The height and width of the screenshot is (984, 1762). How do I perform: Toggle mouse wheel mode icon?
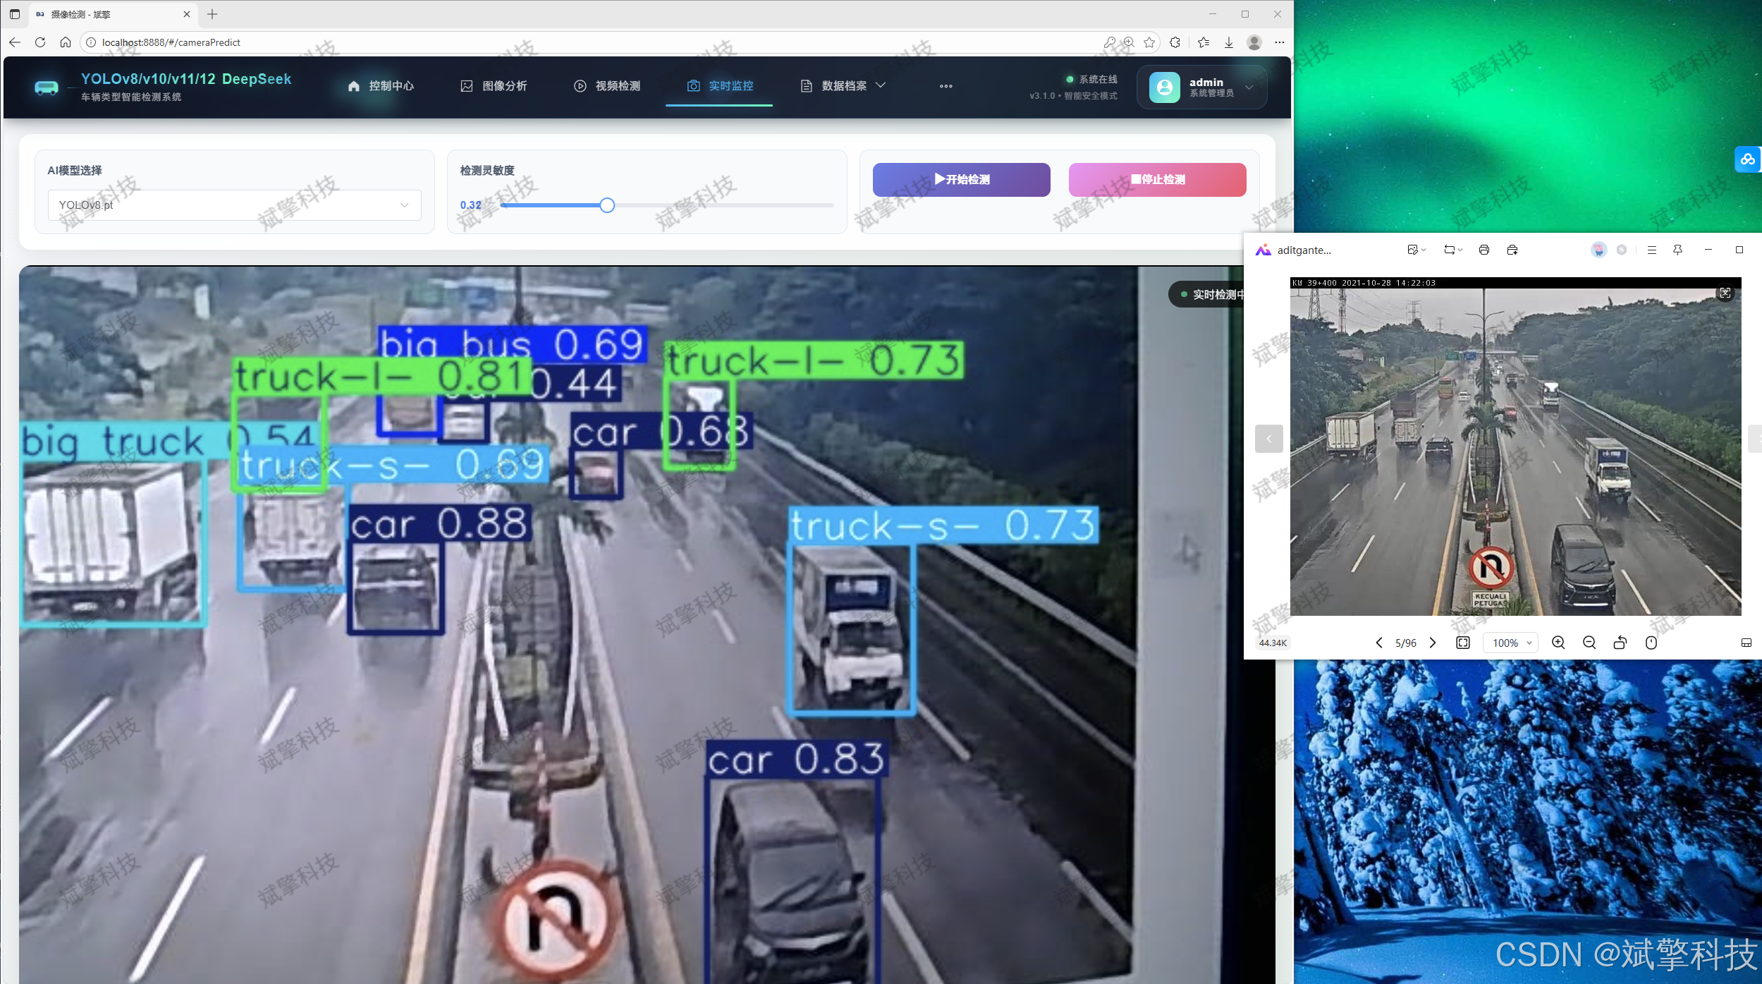pyautogui.click(x=1651, y=643)
